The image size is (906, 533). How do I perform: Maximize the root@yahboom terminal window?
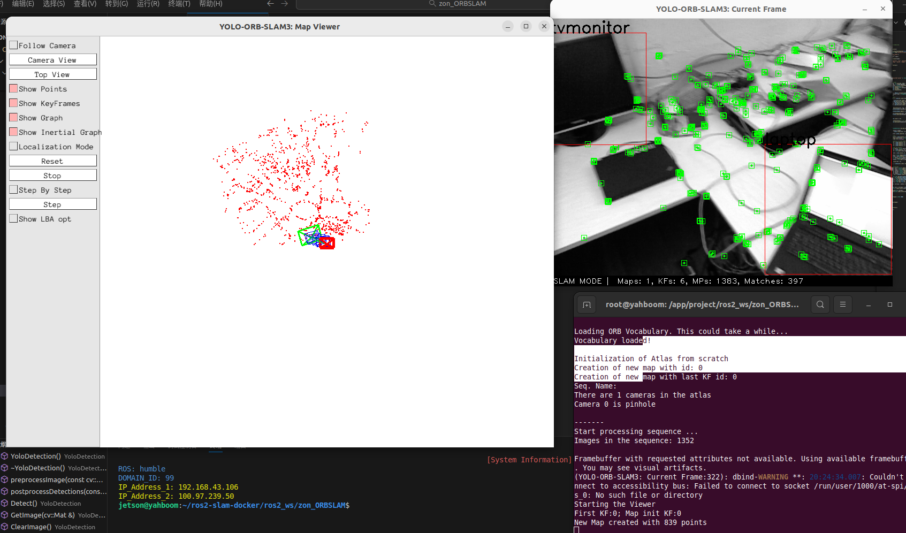[x=890, y=304]
